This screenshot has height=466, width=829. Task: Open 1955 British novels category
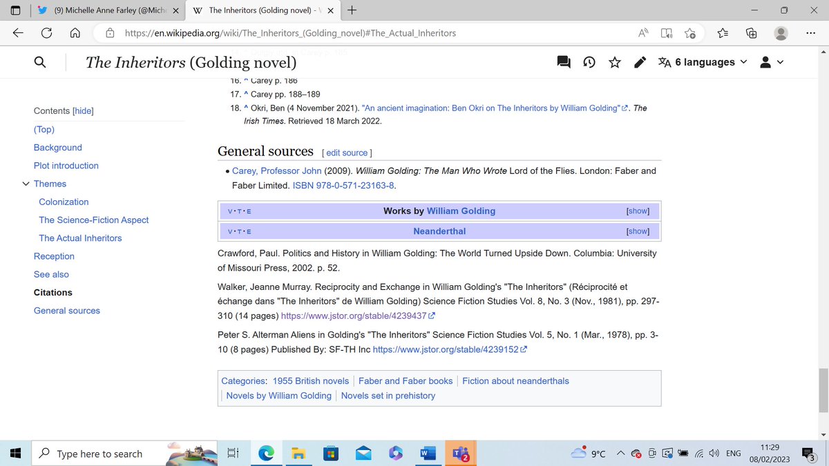click(x=309, y=381)
